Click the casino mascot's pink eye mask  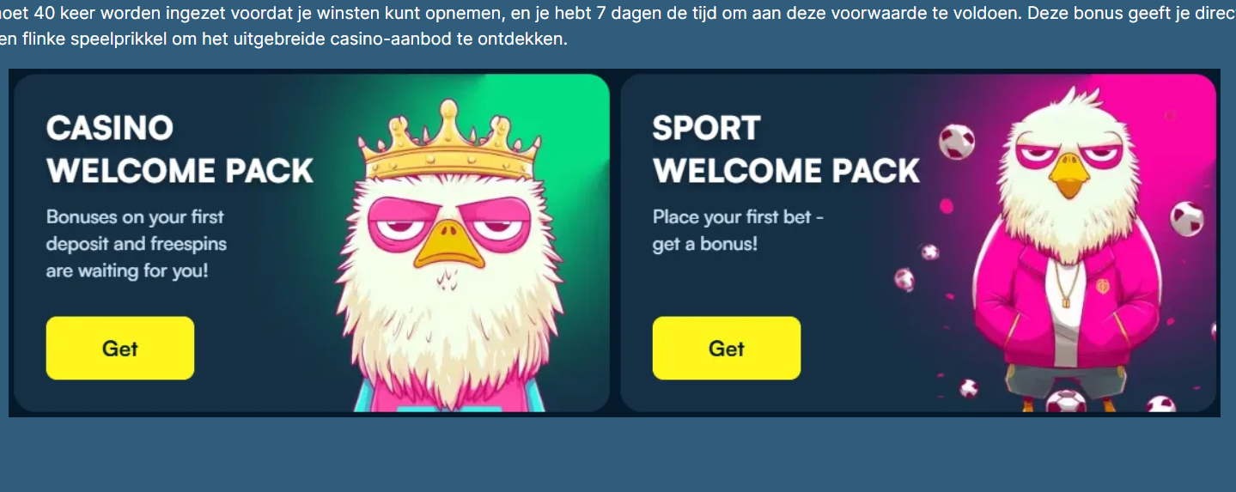[x=448, y=221]
